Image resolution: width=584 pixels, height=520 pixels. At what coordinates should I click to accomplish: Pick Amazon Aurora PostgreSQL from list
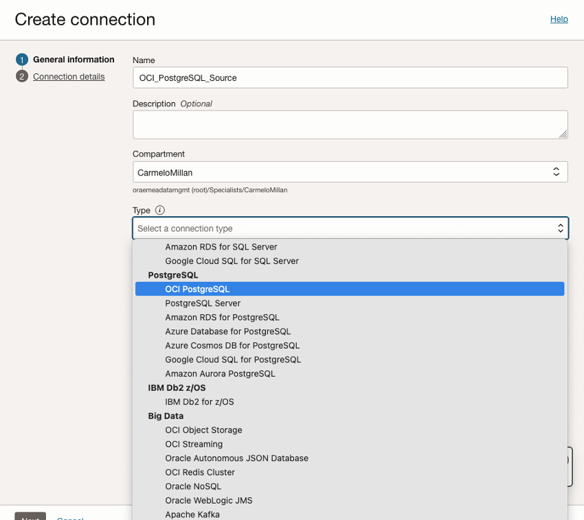[220, 374]
